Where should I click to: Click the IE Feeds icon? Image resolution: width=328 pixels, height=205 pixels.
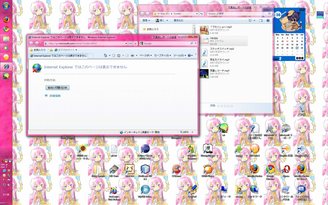(x=119, y=55)
